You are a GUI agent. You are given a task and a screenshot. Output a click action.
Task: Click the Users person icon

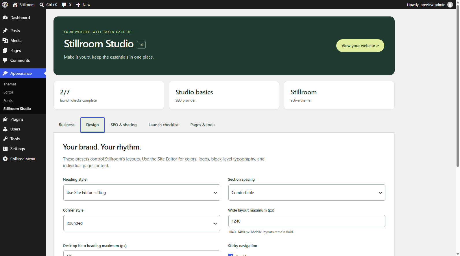click(x=5, y=129)
